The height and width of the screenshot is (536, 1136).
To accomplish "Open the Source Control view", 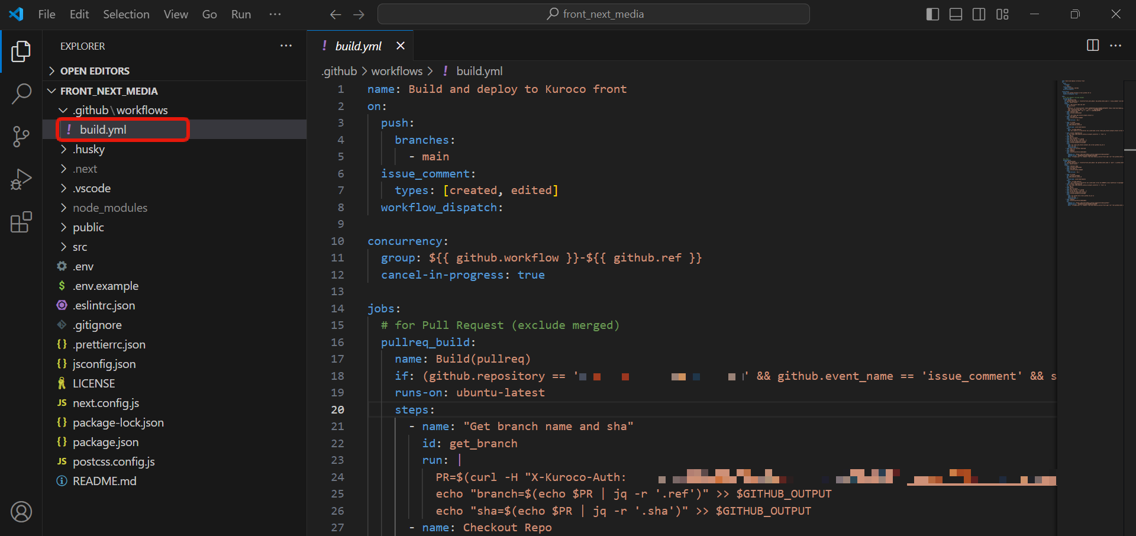I will point(21,137).
